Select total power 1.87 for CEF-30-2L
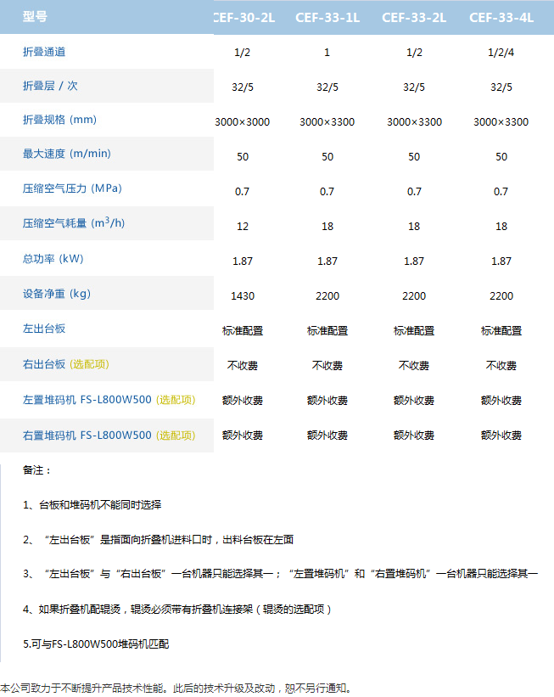 [x=243, y=261]
